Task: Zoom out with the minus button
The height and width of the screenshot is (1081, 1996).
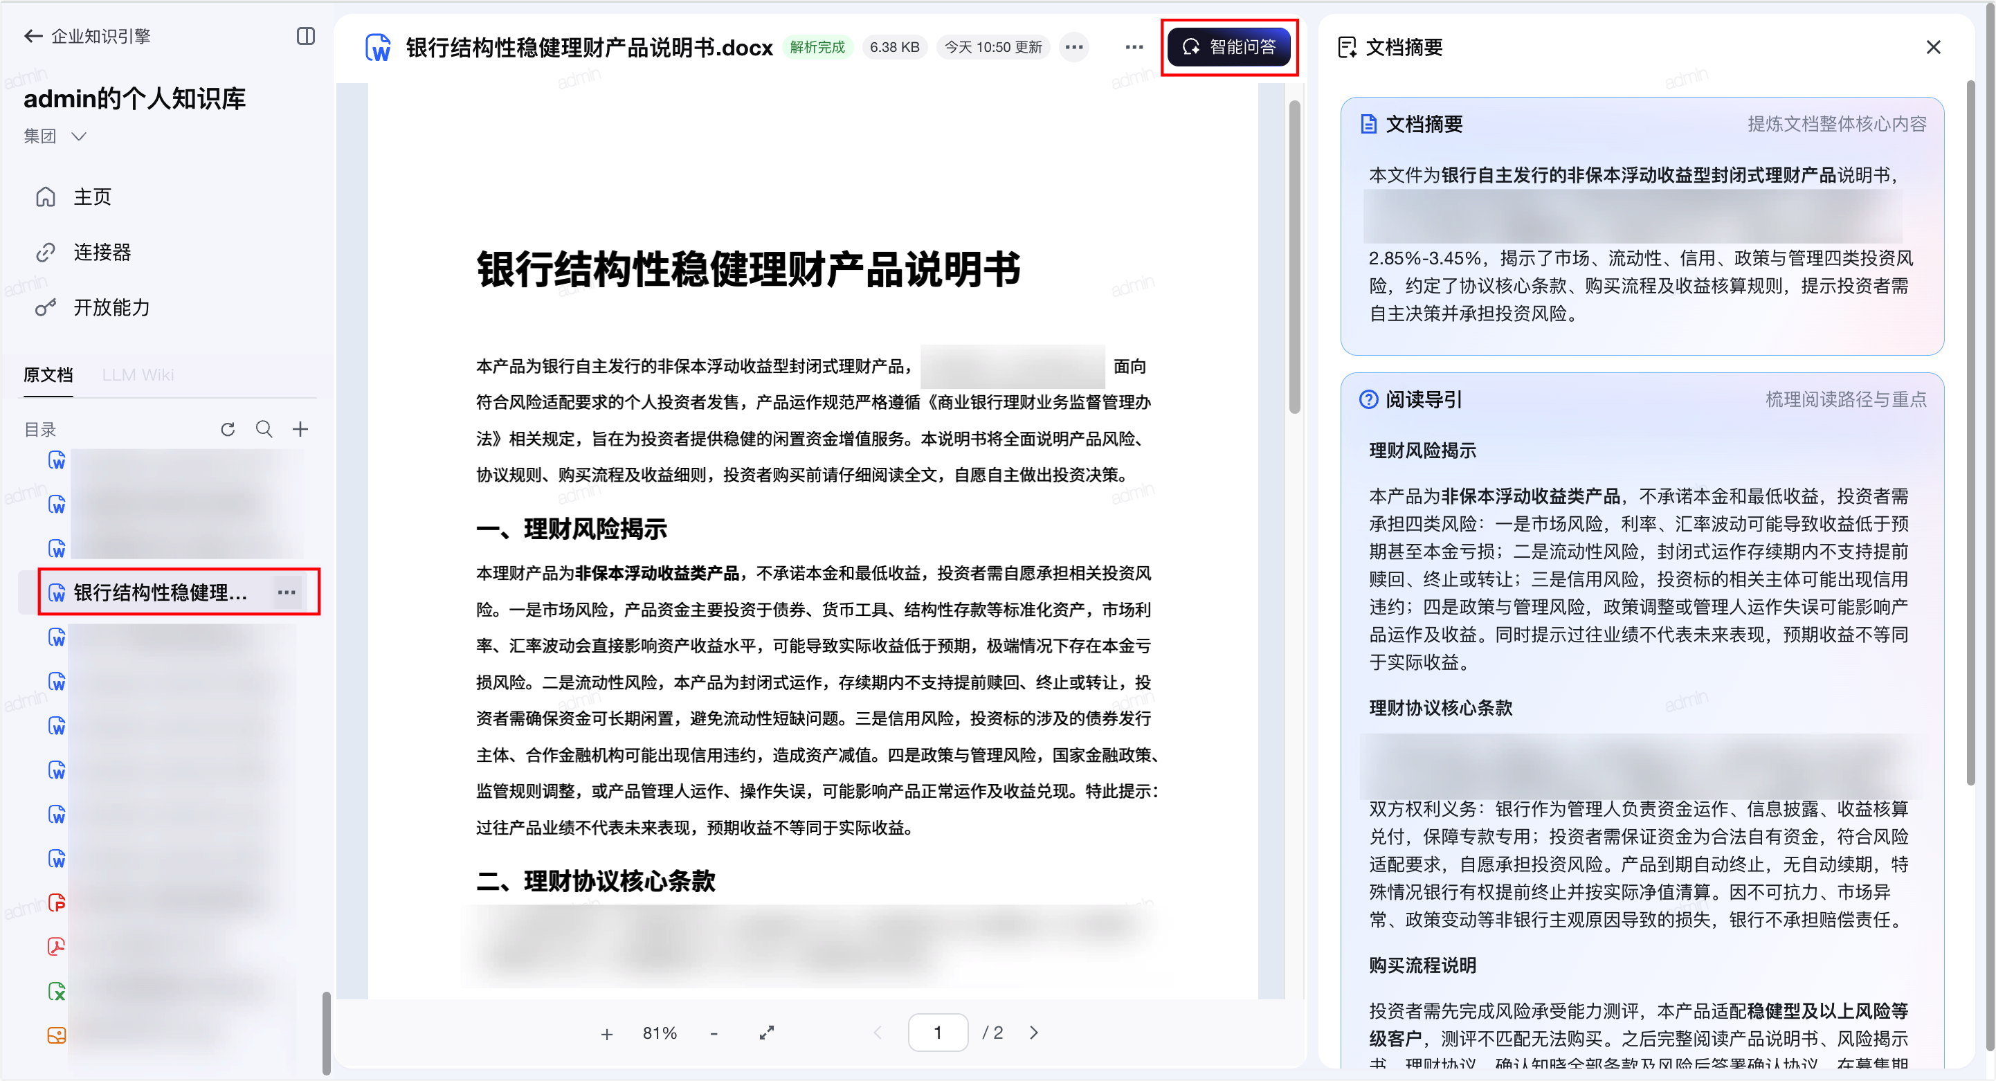Action: [x=714, y=1034]
